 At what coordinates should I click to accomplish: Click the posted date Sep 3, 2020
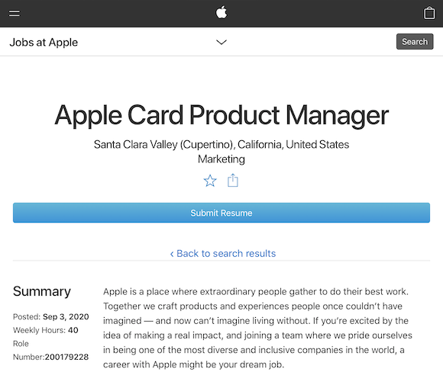coord(66,317)
